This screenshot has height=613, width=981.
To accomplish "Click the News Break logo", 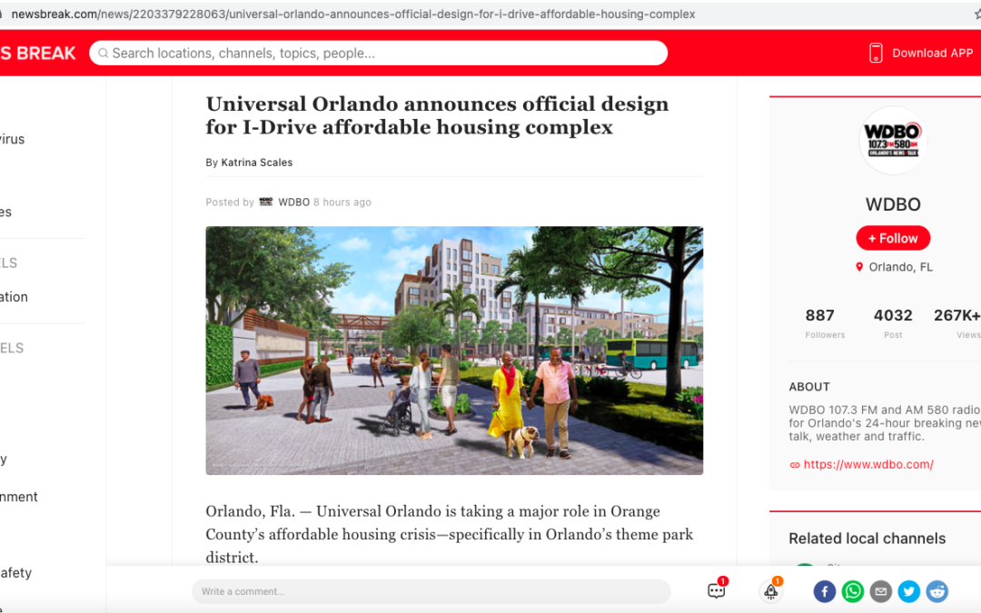I will 37,54.
